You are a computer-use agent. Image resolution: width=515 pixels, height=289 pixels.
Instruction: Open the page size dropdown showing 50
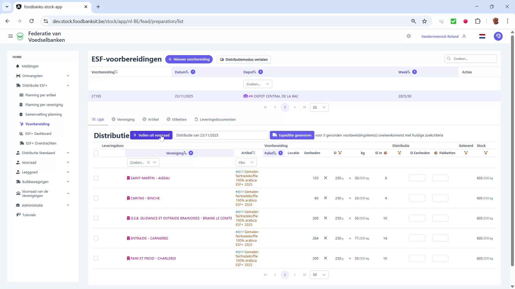tap(319, 107)
